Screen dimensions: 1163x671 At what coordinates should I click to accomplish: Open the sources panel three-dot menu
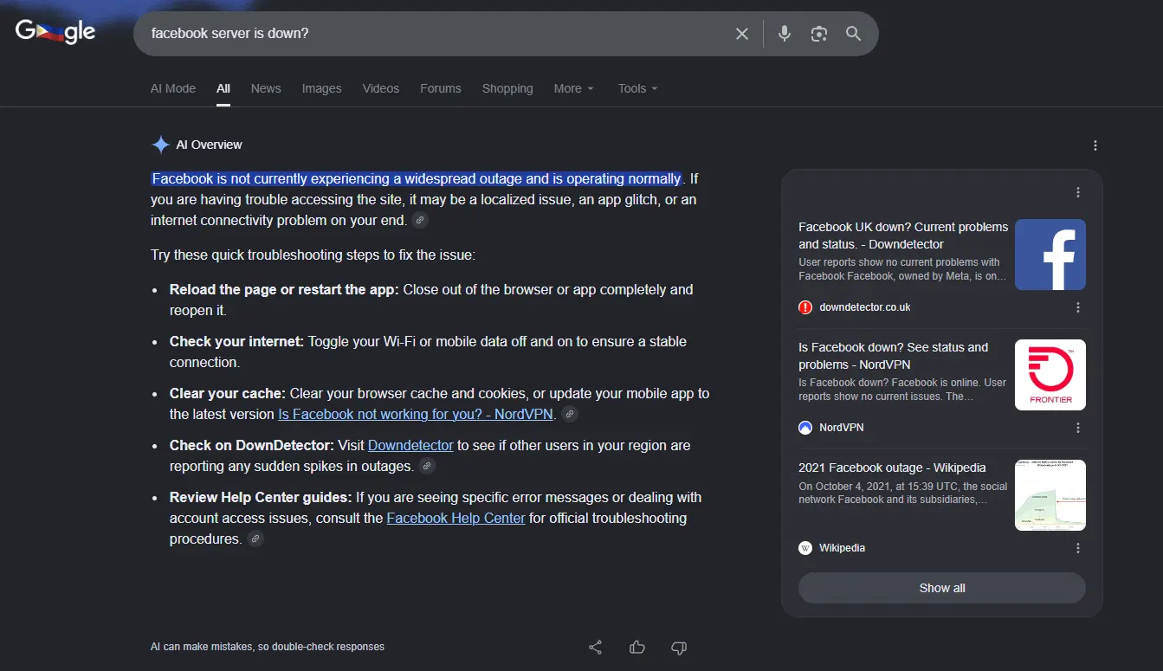pyautogui.click(x=1078, y=192)
